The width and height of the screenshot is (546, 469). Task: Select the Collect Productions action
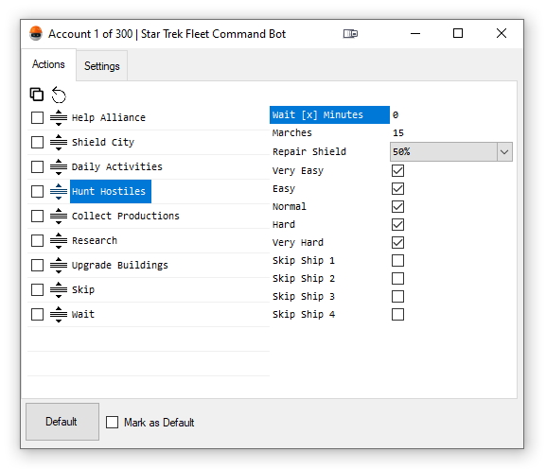click(x=125, y=216)
